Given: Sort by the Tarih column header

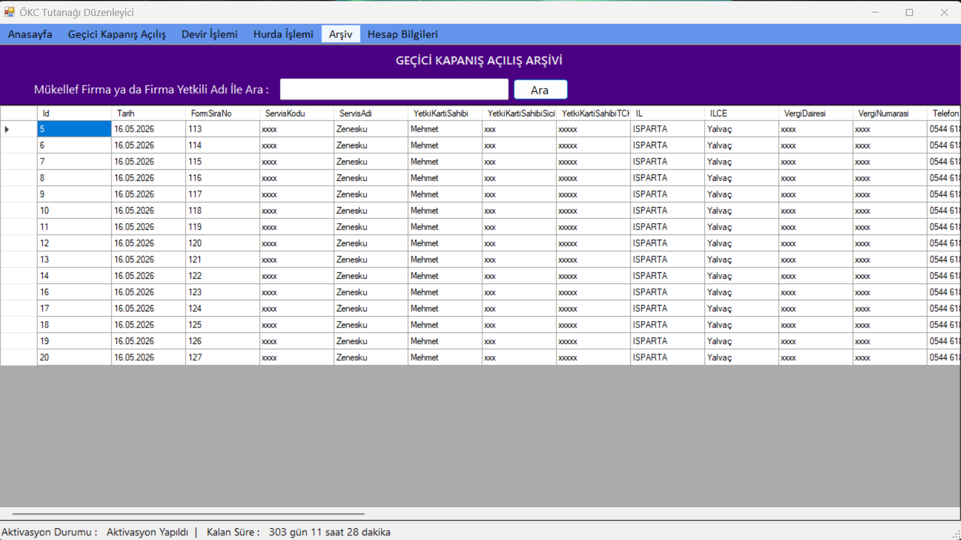Looking at the screenshot, I should (x=148, y=113).
